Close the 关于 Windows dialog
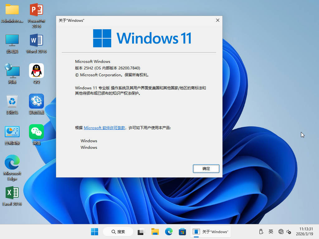 click(217, 20)
